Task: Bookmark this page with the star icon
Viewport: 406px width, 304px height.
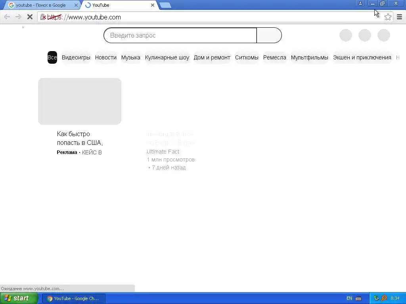Action: 388,17
